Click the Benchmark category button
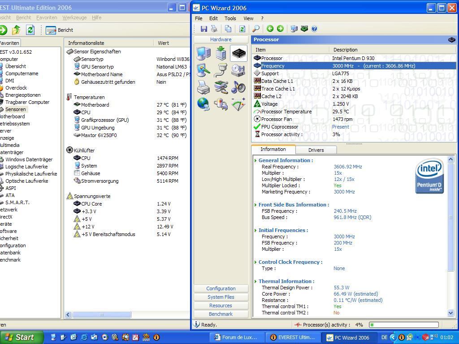The image size is (459, 344). [221, 314]
